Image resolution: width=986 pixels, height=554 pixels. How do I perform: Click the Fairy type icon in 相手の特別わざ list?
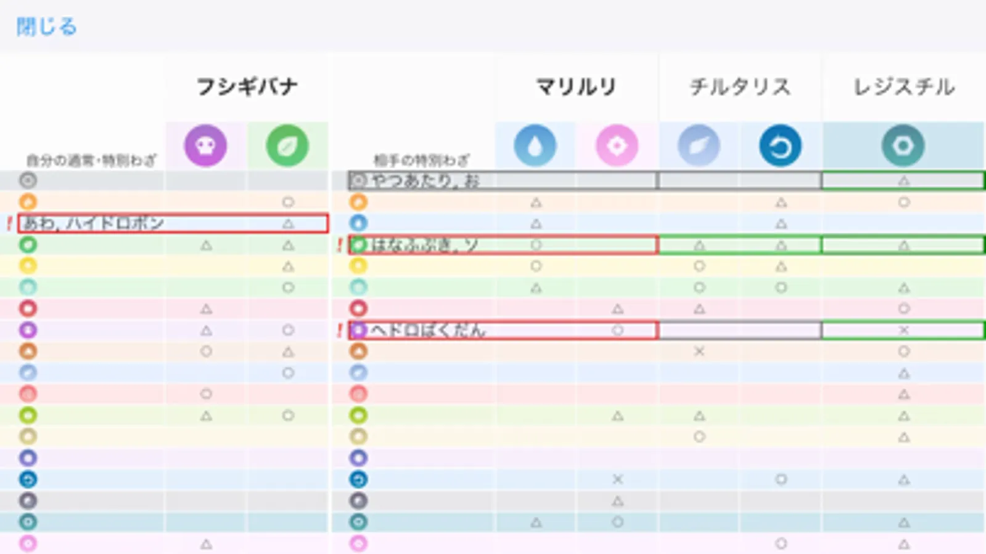[x=358, y=544]
